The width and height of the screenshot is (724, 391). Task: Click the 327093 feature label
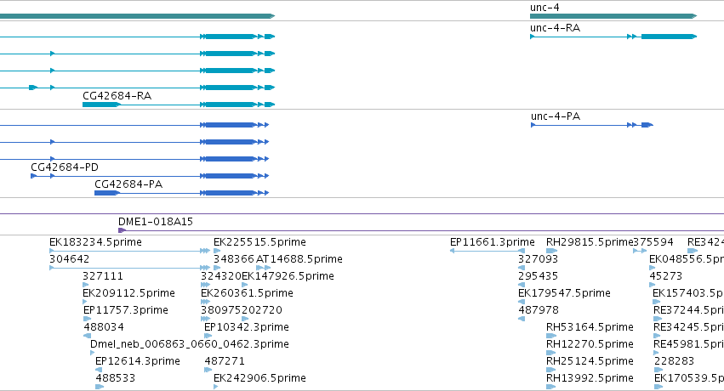pos(538,259)
